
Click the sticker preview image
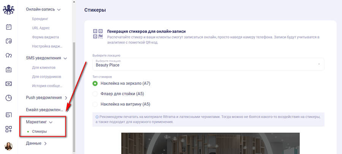[210, 143]
